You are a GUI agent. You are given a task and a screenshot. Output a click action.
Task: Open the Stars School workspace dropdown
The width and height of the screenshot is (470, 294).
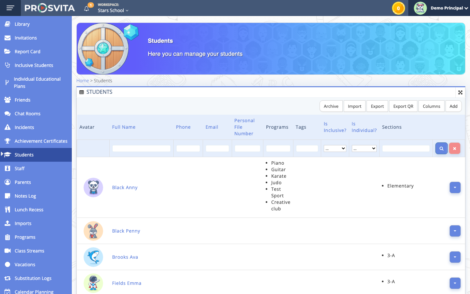click(113, 10)
